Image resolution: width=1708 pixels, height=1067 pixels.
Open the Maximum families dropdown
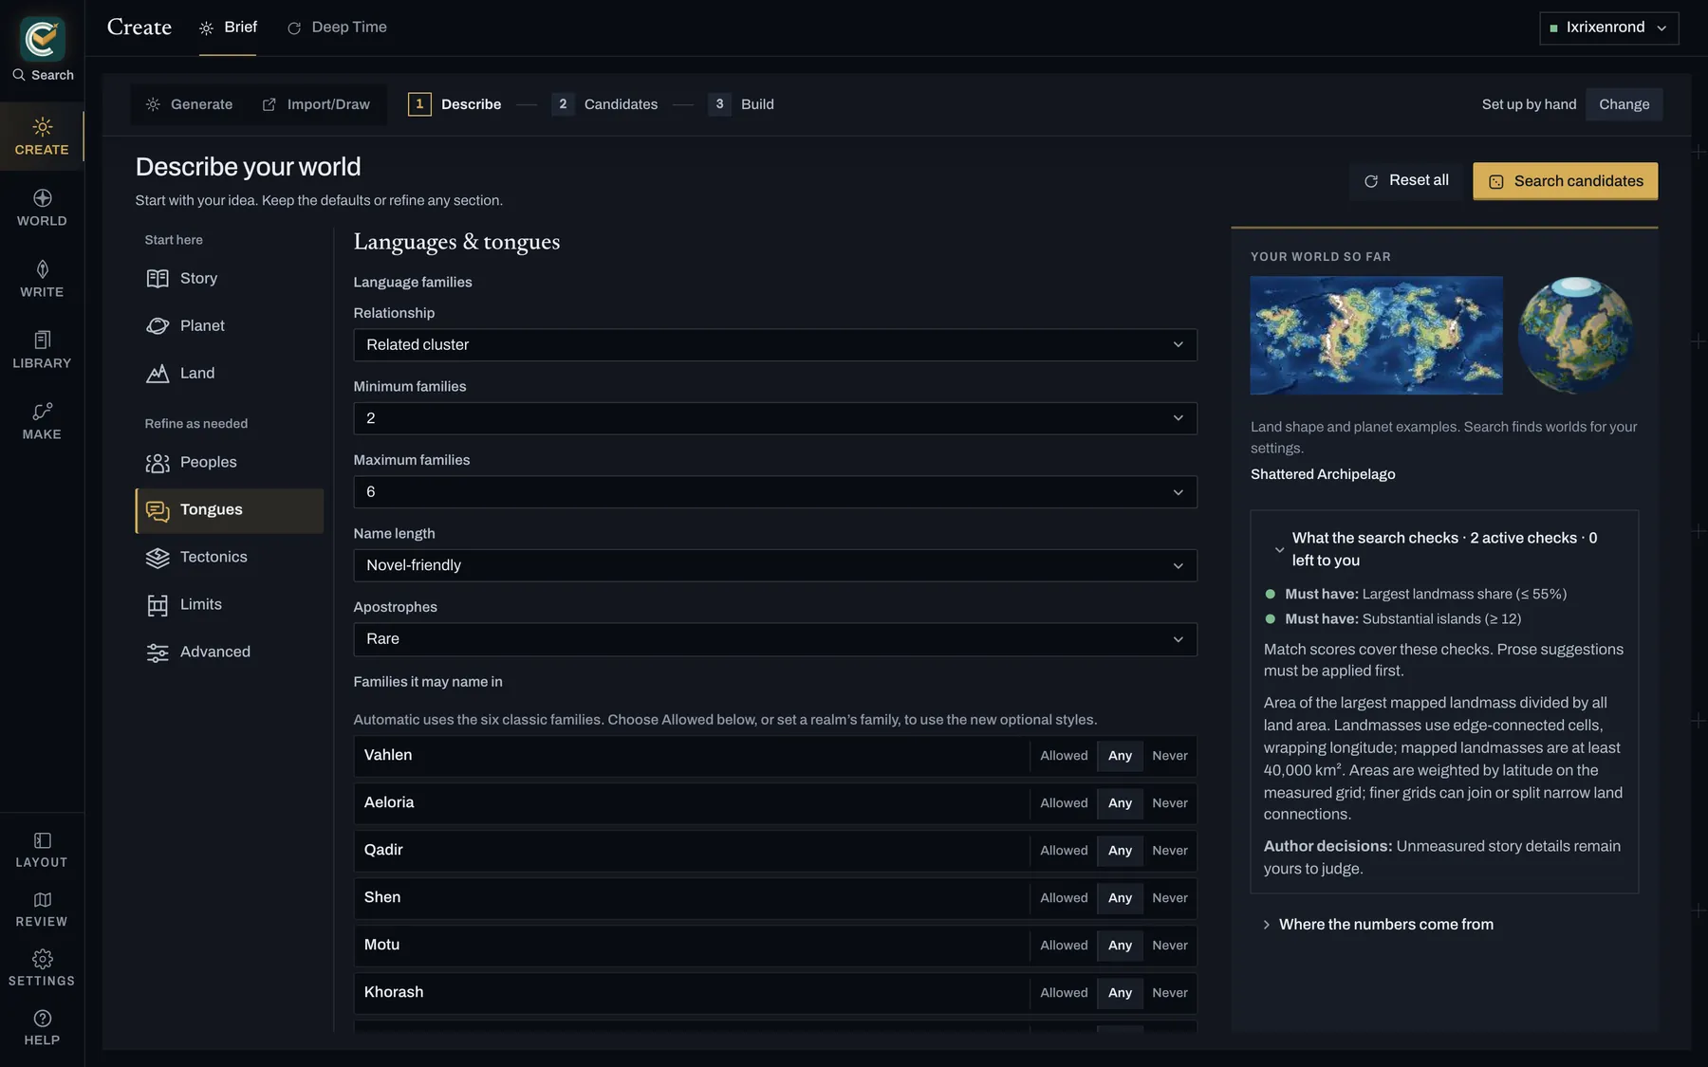click(775, 492)
